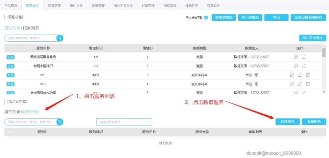Focus the service name search input
Screen dimensions: 329x158
pyautogui.click(x=31, y=122)
